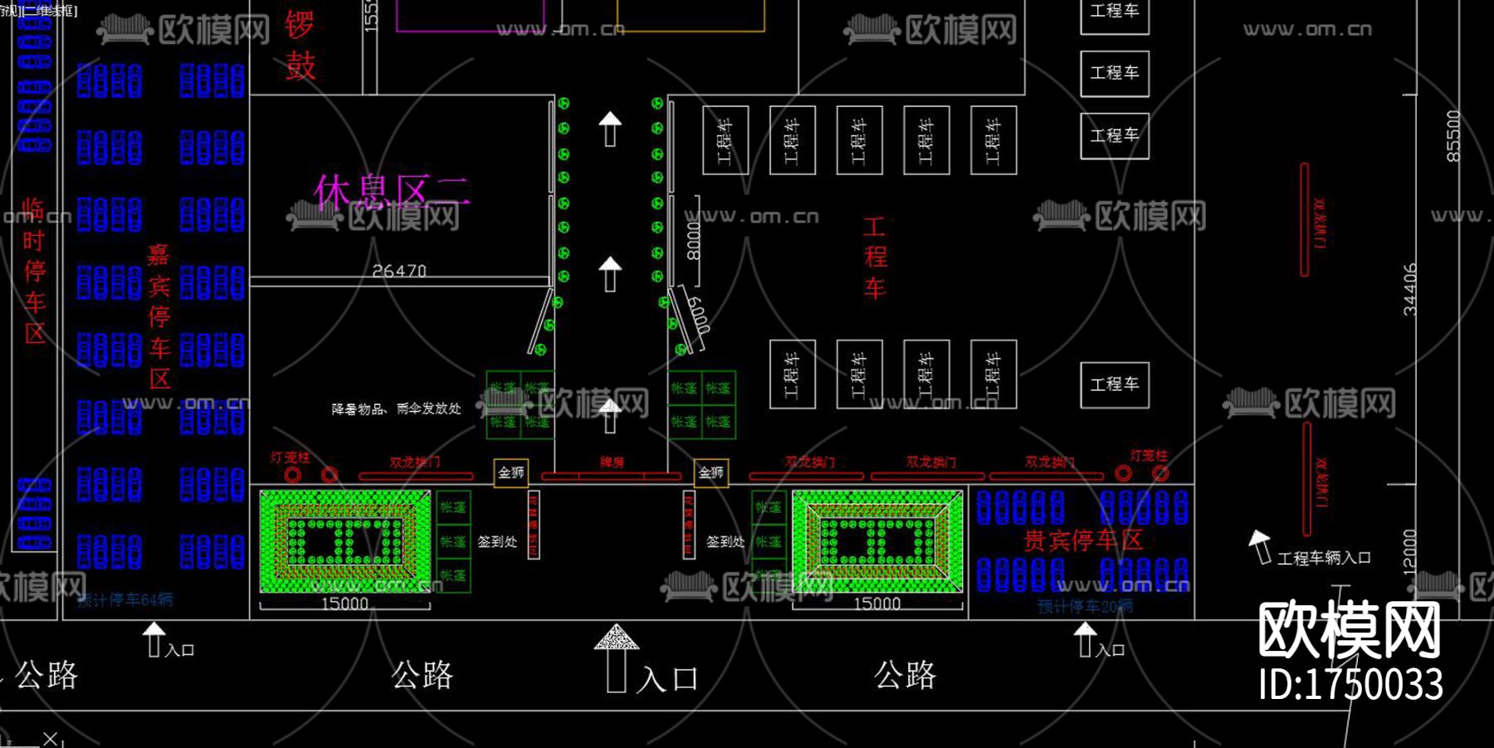Select the vertical 嘉宾停车区 label
The height and width of the screenshot is (748, 1494).
click(x=159, y=316)
